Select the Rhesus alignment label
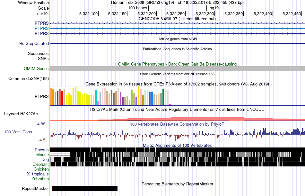305x196 pixels. pos(42,150)
